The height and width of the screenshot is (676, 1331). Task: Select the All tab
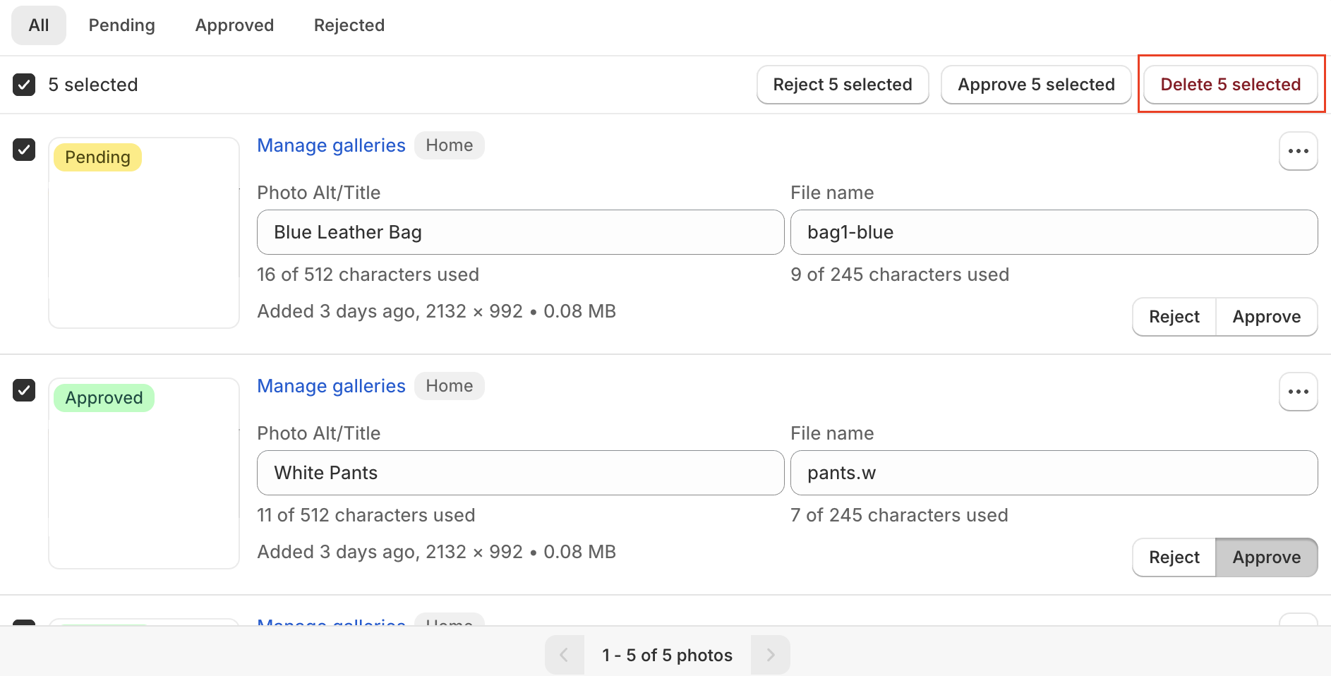pos(39,25)
